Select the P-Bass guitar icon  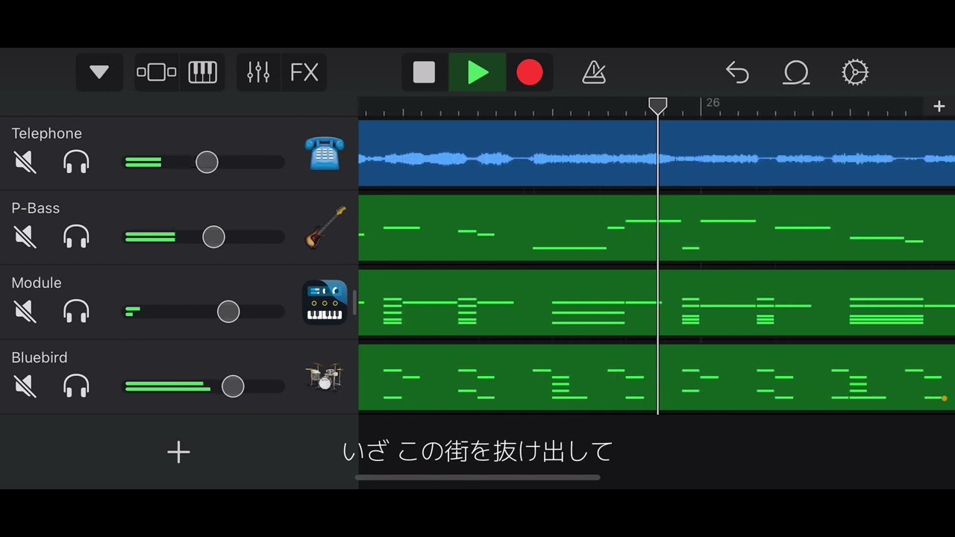coord(325,227)
